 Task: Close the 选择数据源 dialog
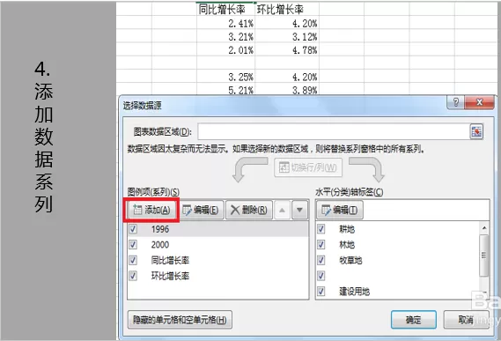[479, 102]
